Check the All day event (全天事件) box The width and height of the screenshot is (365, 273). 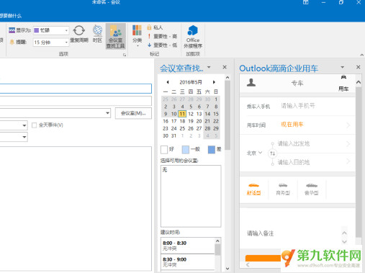[35, 125]
